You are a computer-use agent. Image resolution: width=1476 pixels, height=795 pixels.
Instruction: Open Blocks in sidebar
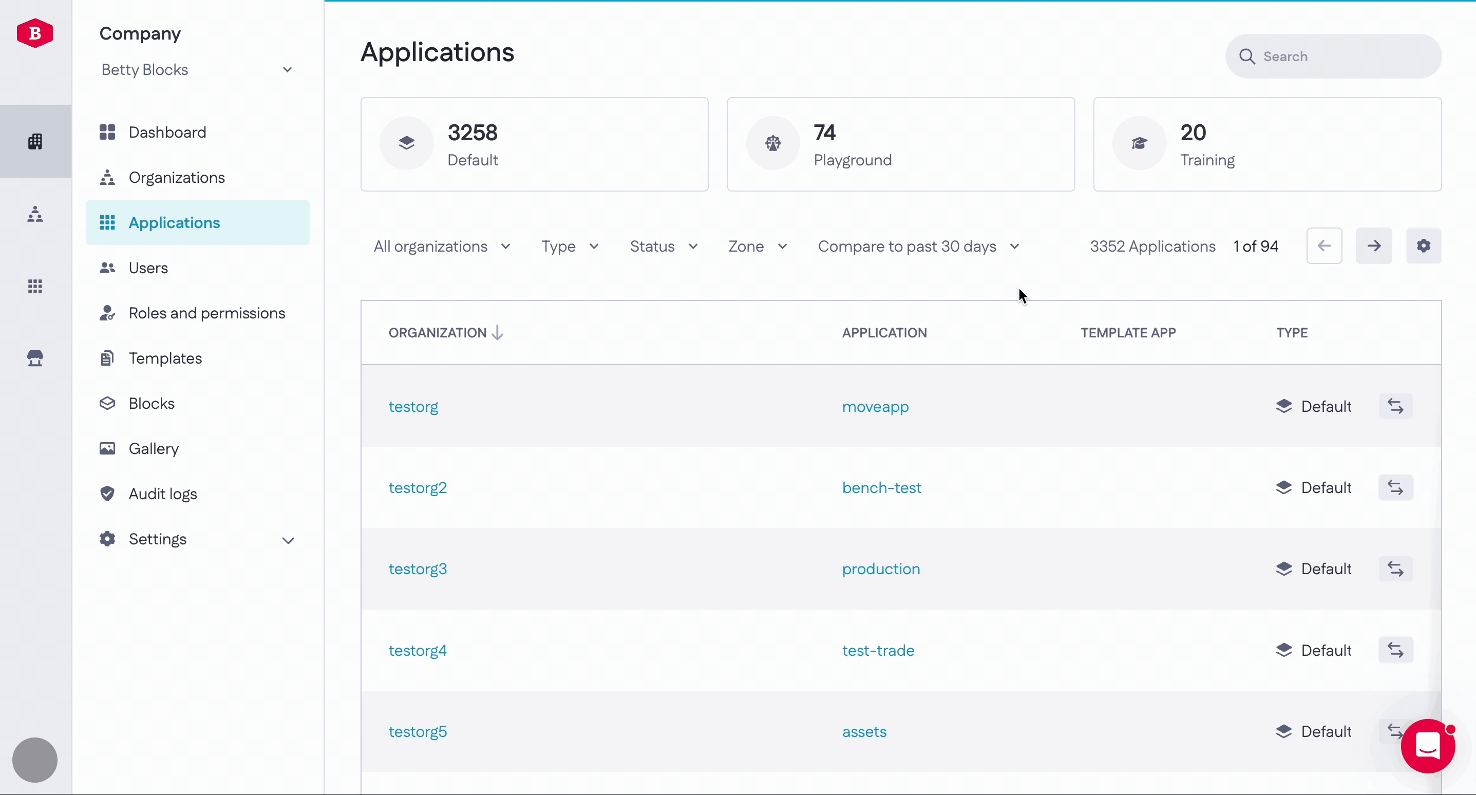point(198,404)
